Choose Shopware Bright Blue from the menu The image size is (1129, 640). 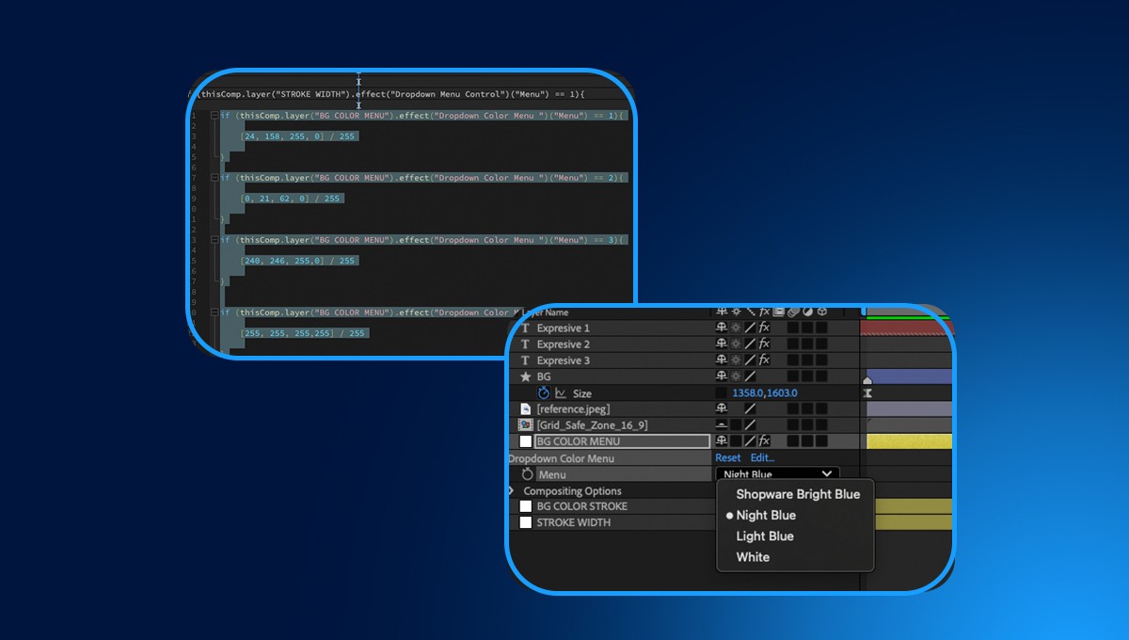click(798, 494)
